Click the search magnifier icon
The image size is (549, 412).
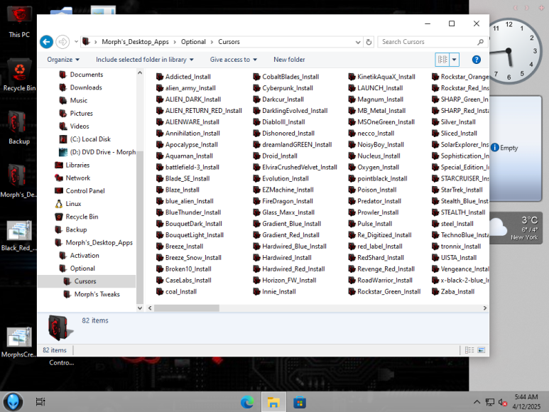pyautogui.click(x=480, y=42)
